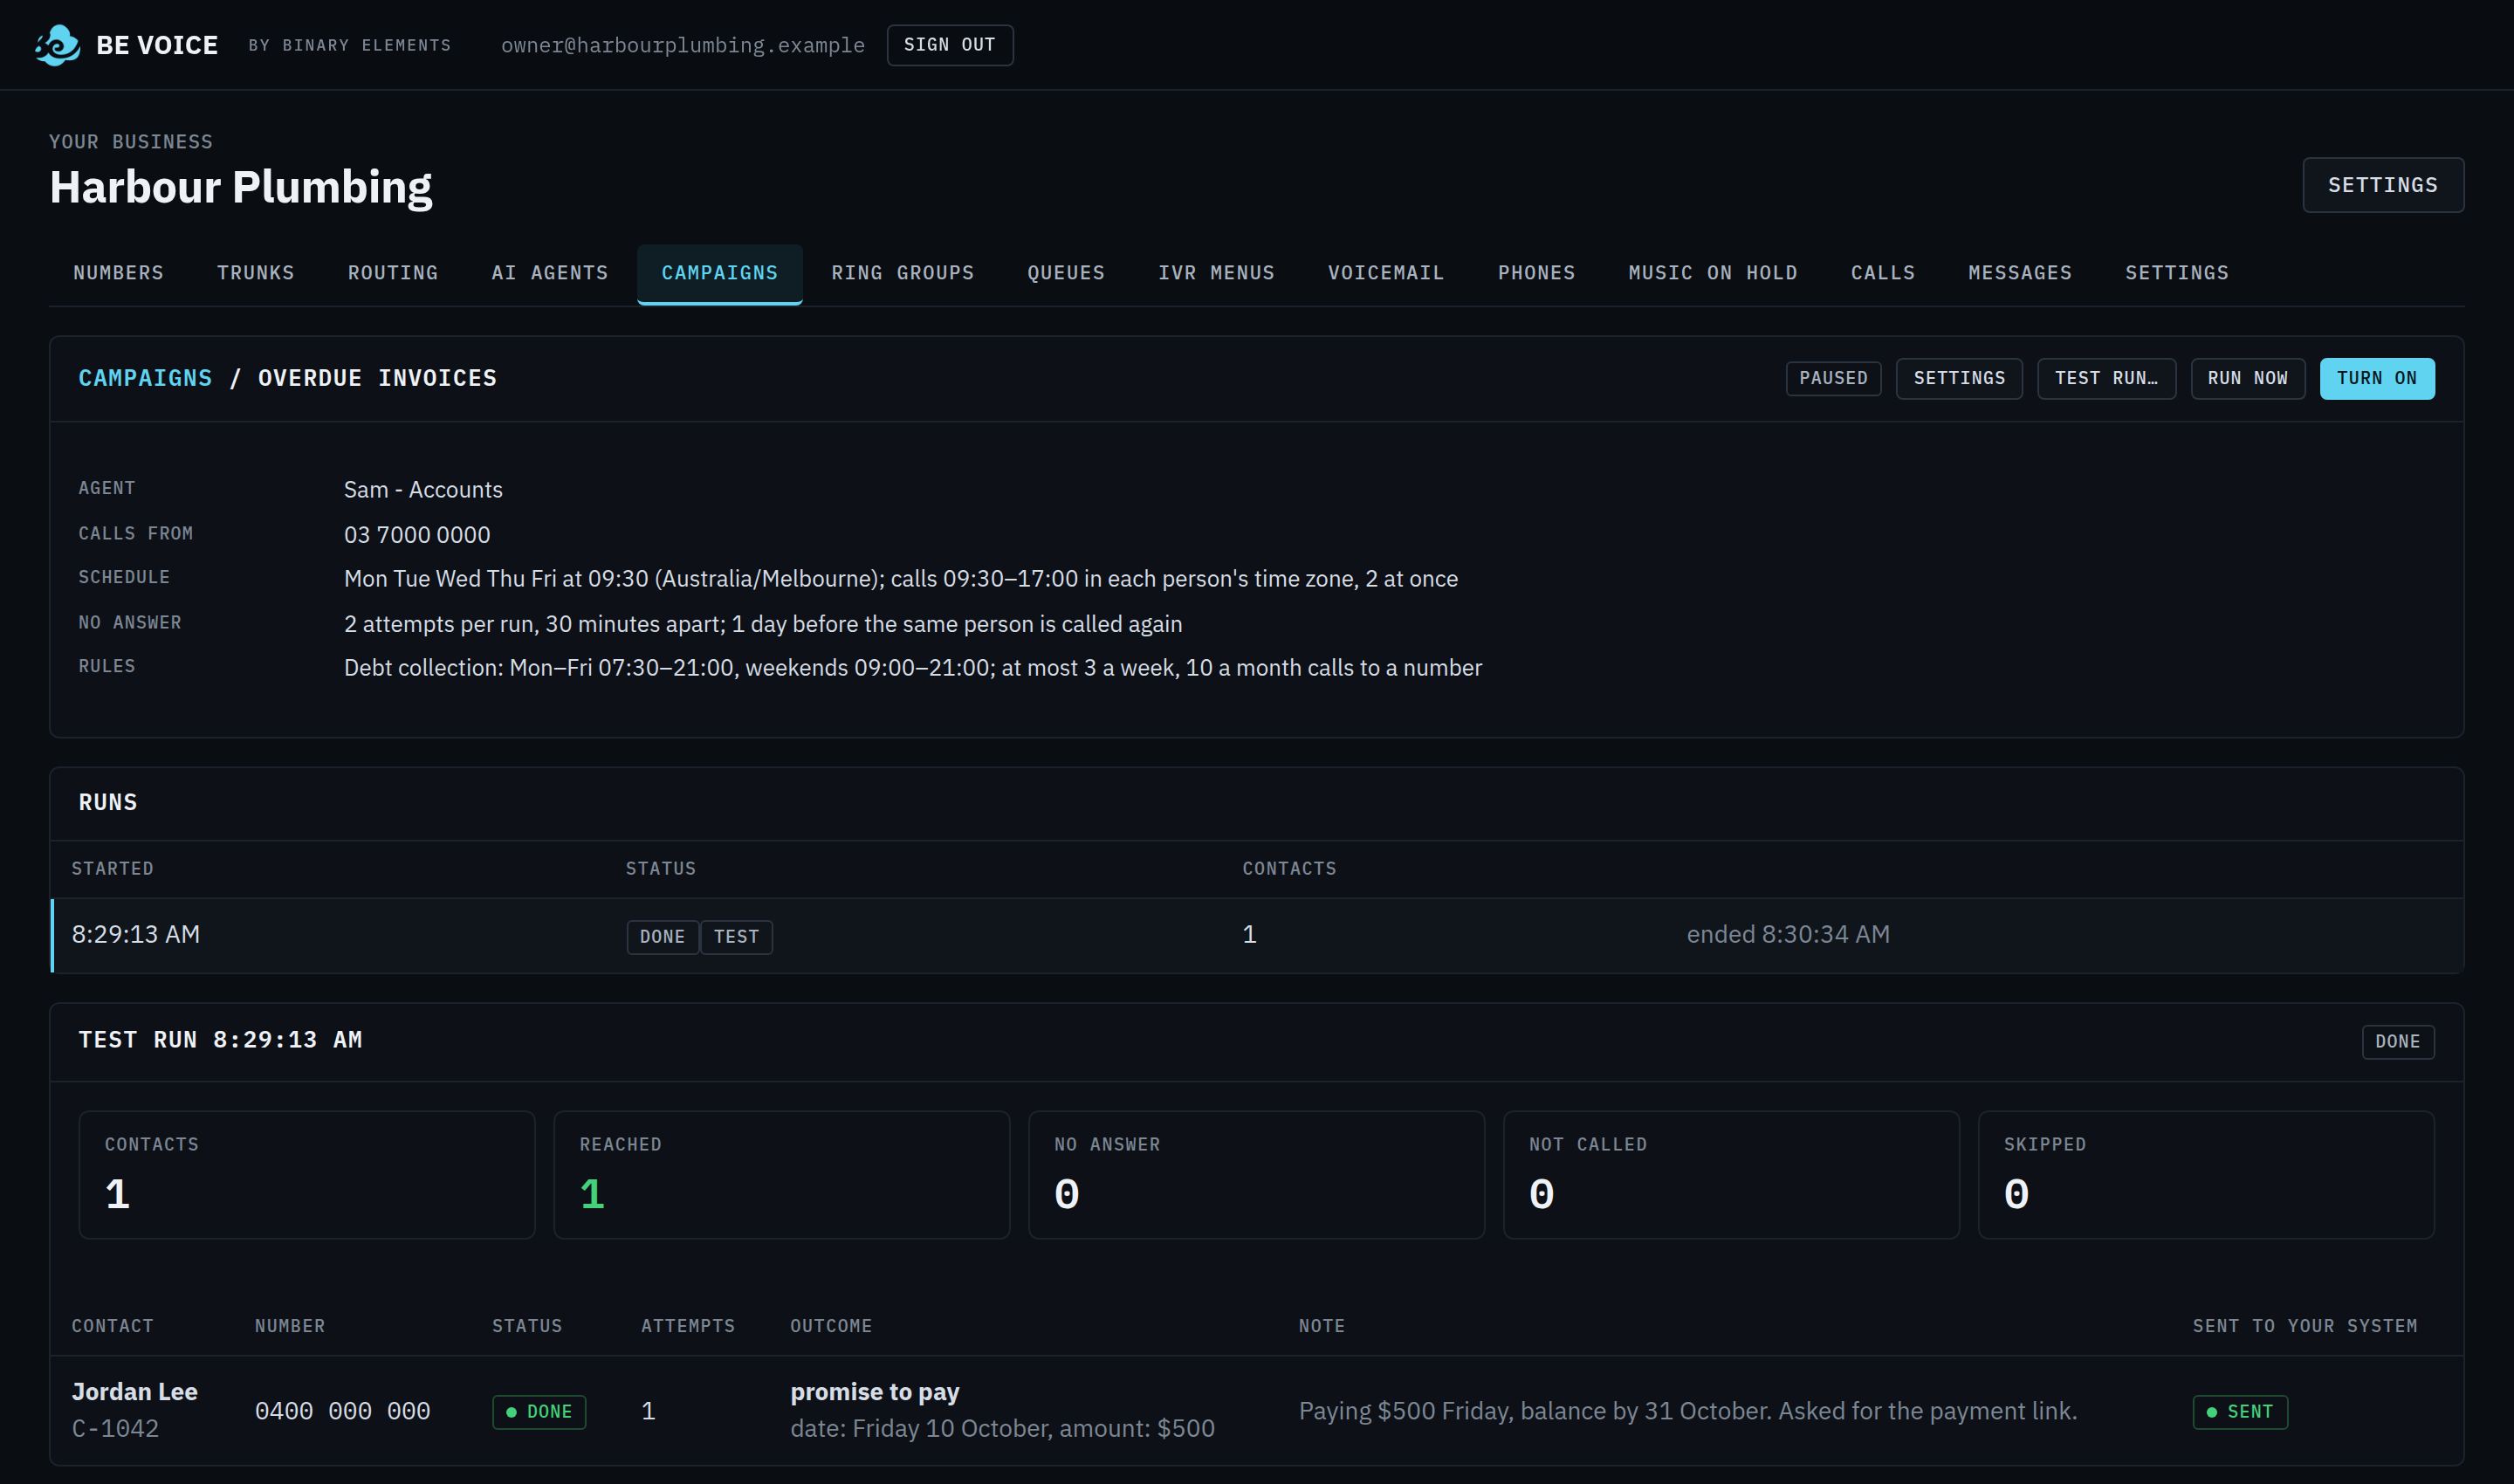Click the note about paying $500 Friday

pos(1687,1411)
